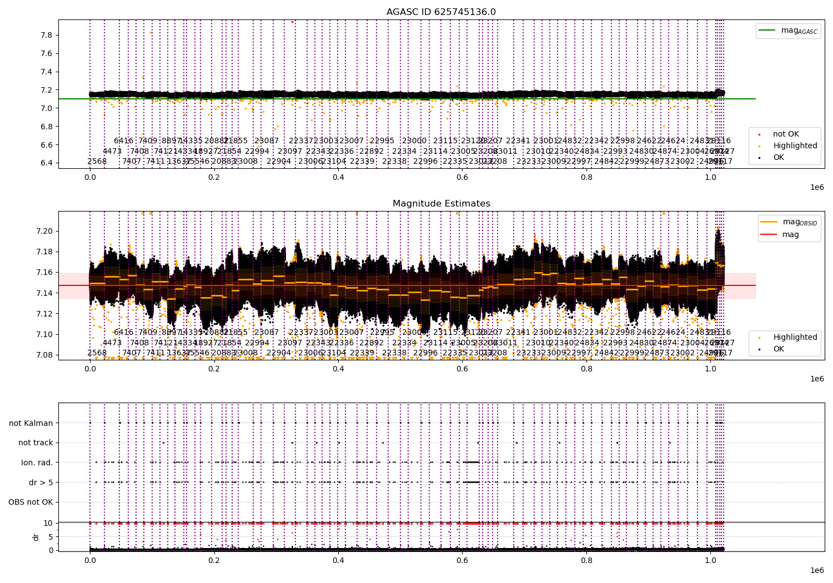Click the 'Magnitude Estimates' plot title

click(x=441, y=204)
